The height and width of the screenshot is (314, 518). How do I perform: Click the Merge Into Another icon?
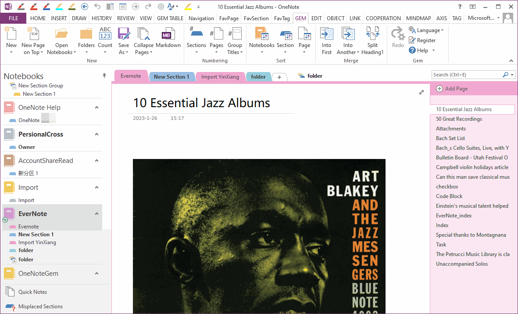[348, 34]
